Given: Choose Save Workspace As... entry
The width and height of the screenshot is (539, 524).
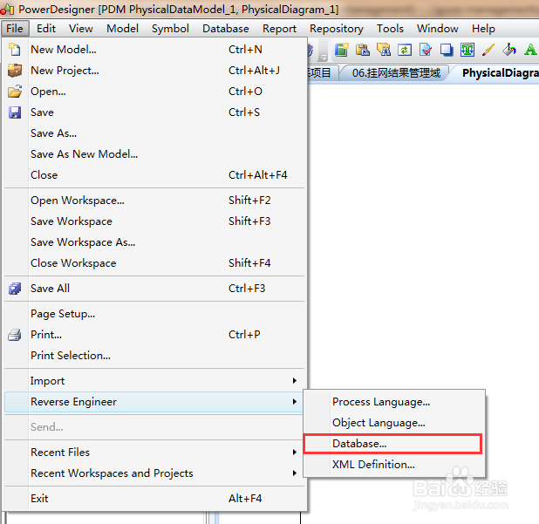Looking at the screenshot, I should 154,242.
